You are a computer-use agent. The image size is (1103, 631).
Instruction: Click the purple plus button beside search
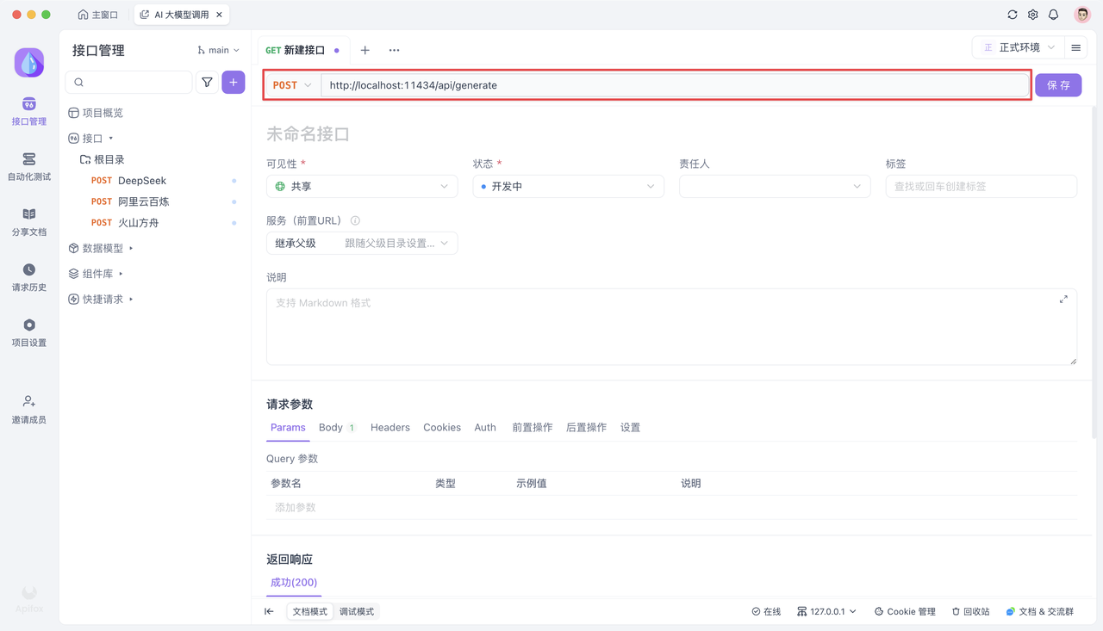(x=234, y=83)
